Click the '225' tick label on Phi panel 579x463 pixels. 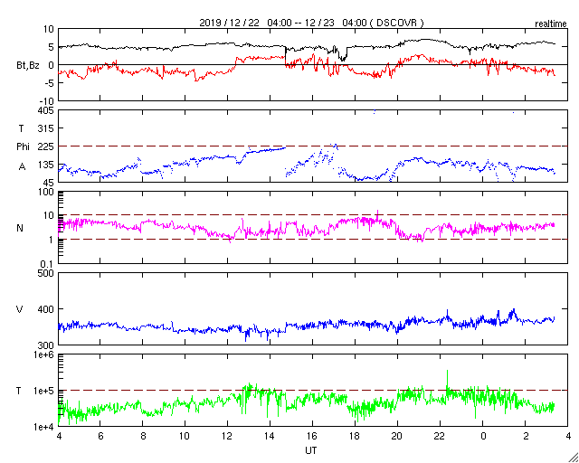point(46,146)
